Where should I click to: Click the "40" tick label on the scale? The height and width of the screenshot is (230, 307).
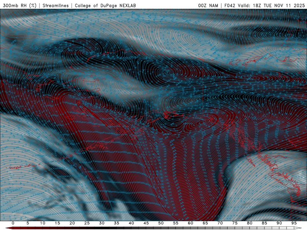(131, 223)
